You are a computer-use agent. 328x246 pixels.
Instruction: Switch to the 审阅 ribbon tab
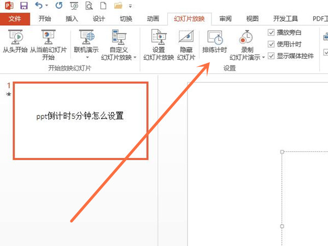(x=225, y=19)
